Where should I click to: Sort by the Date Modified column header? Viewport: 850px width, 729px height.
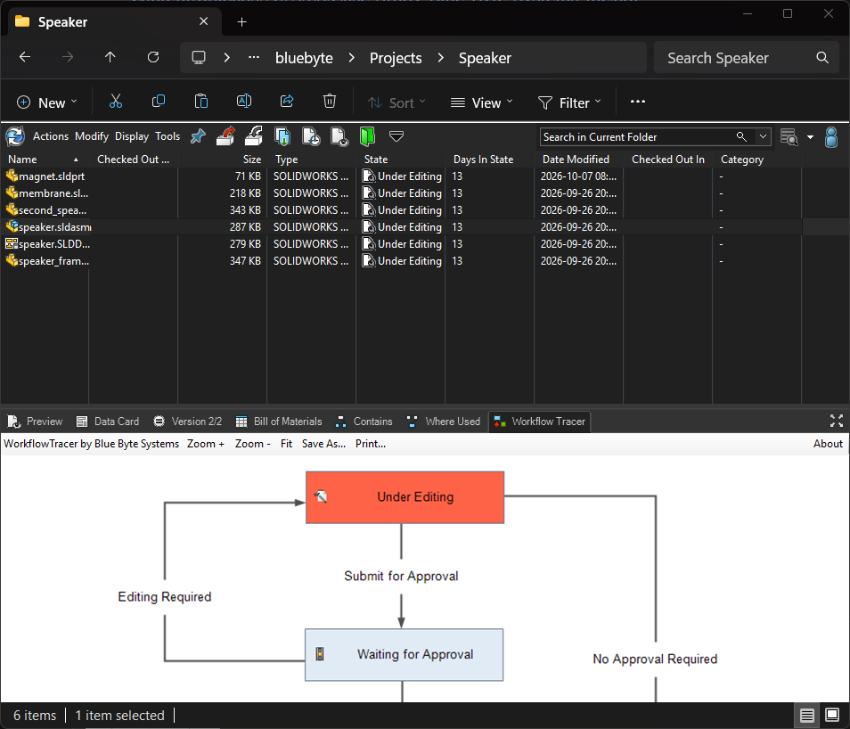tap(578, 160)
